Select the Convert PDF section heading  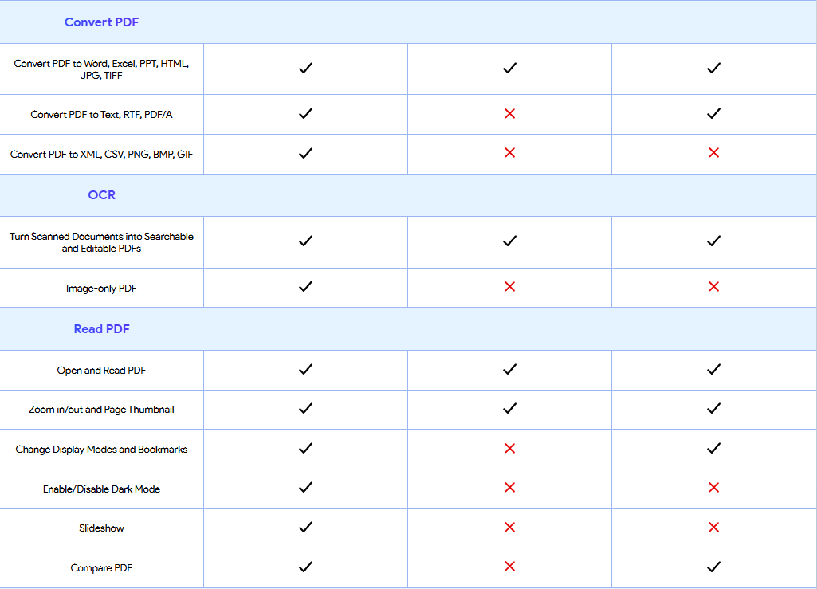[x=101, y=22]
